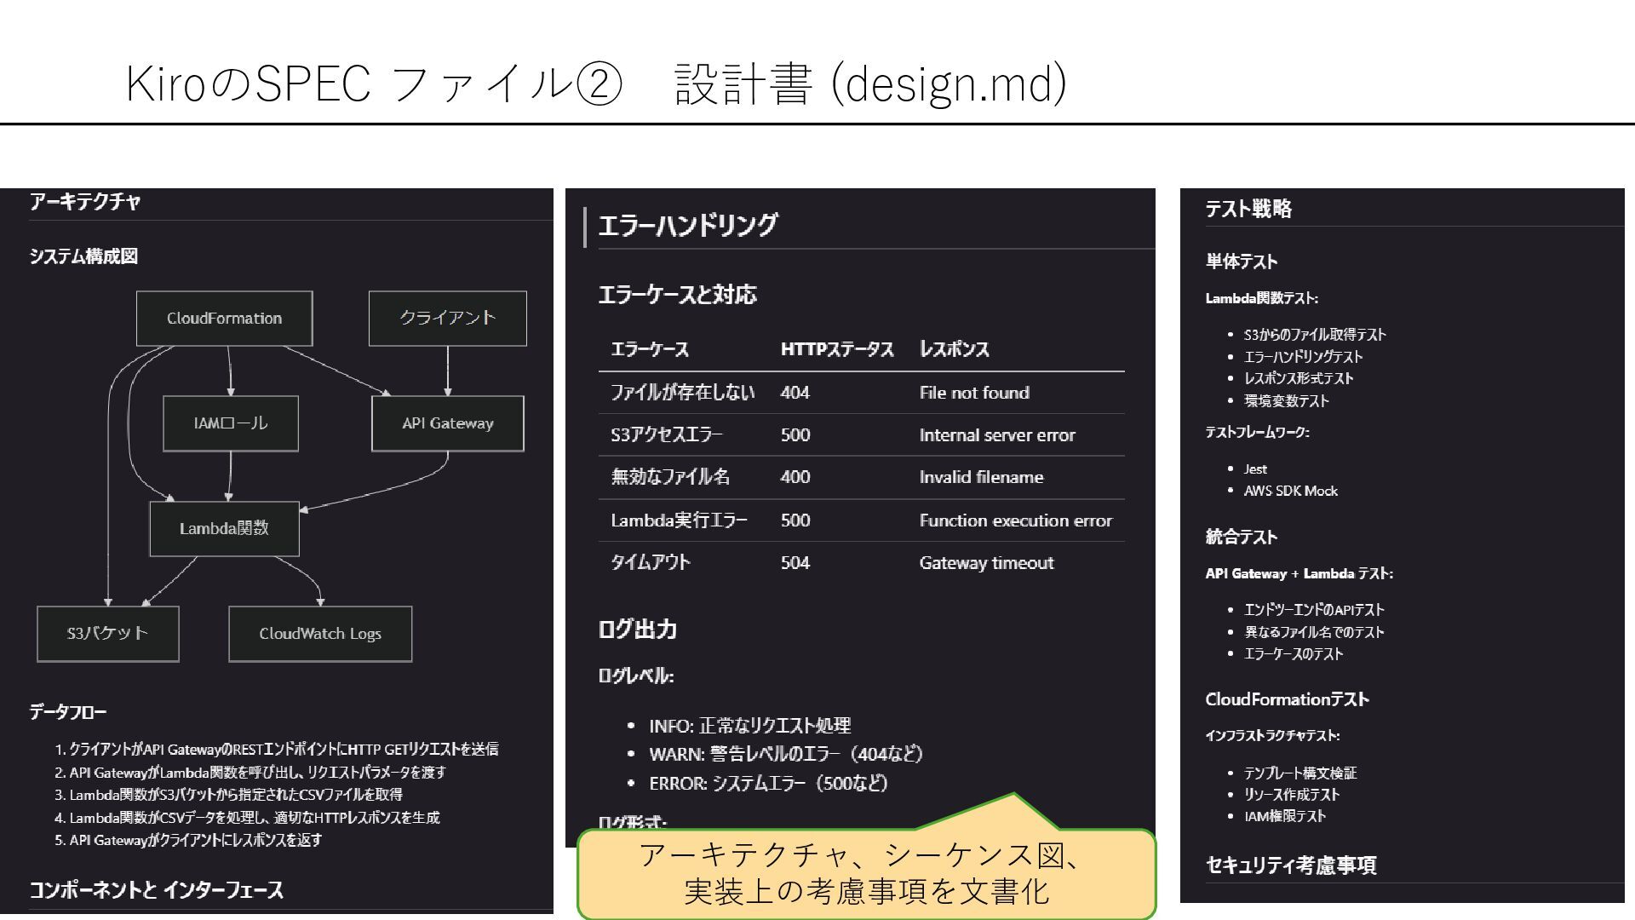Select the File not found cell
Screen dimensions: 1635x920
(x=974, y=393)
